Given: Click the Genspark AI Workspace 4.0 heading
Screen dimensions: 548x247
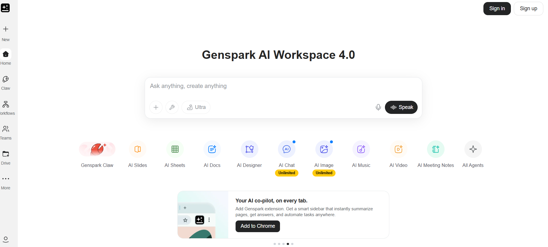Looking at the screenshot, I should (x=278, y=55).
